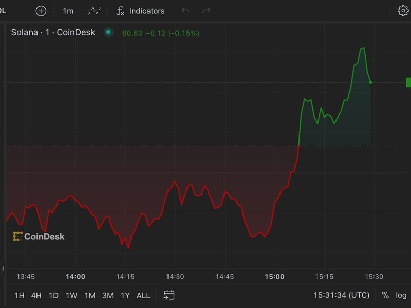Expand the left side panel arrow

click(3, 268)
